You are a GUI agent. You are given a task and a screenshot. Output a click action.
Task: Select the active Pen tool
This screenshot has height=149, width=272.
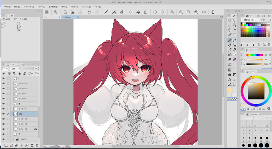pyautogui.click(x=230, y=40)
